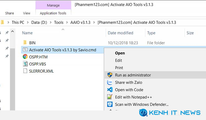
Task: Sort by the Type column header
Action: tap(151, 33)
